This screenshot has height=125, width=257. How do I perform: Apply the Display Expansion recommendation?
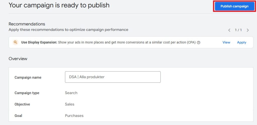[x=242, y=42]
